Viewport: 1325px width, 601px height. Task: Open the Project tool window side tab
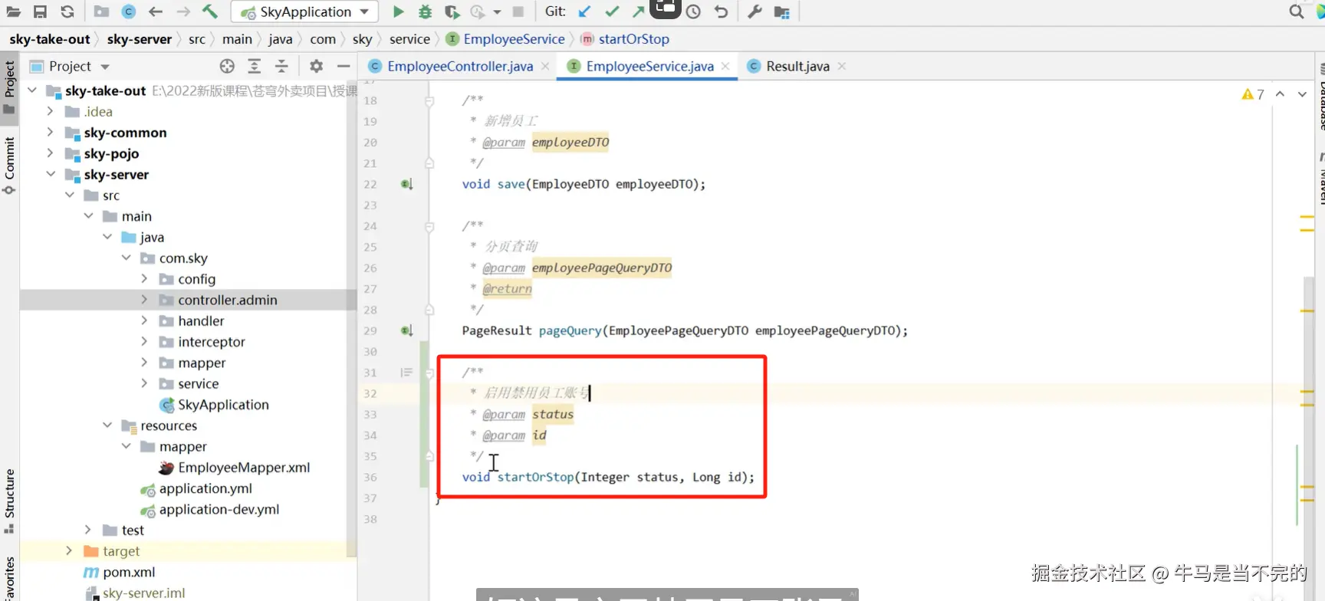point(9,87)
